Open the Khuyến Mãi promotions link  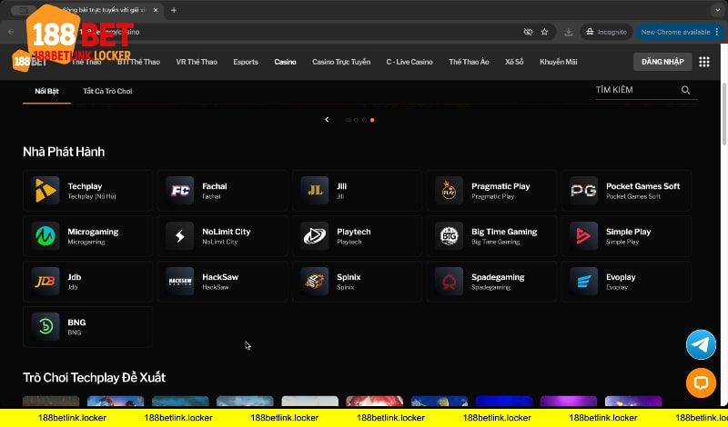click(x=559, y=62)
